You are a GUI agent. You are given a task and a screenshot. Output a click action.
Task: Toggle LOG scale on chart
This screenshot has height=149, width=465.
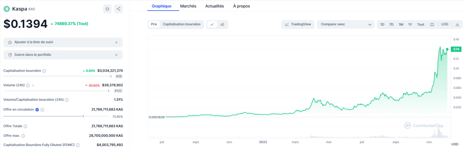tap(445, 24)
